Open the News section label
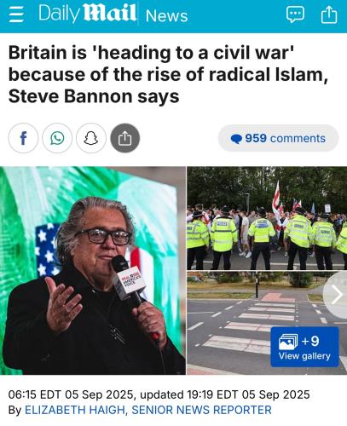This screenshot has width=347, height=426. point(166,15)
